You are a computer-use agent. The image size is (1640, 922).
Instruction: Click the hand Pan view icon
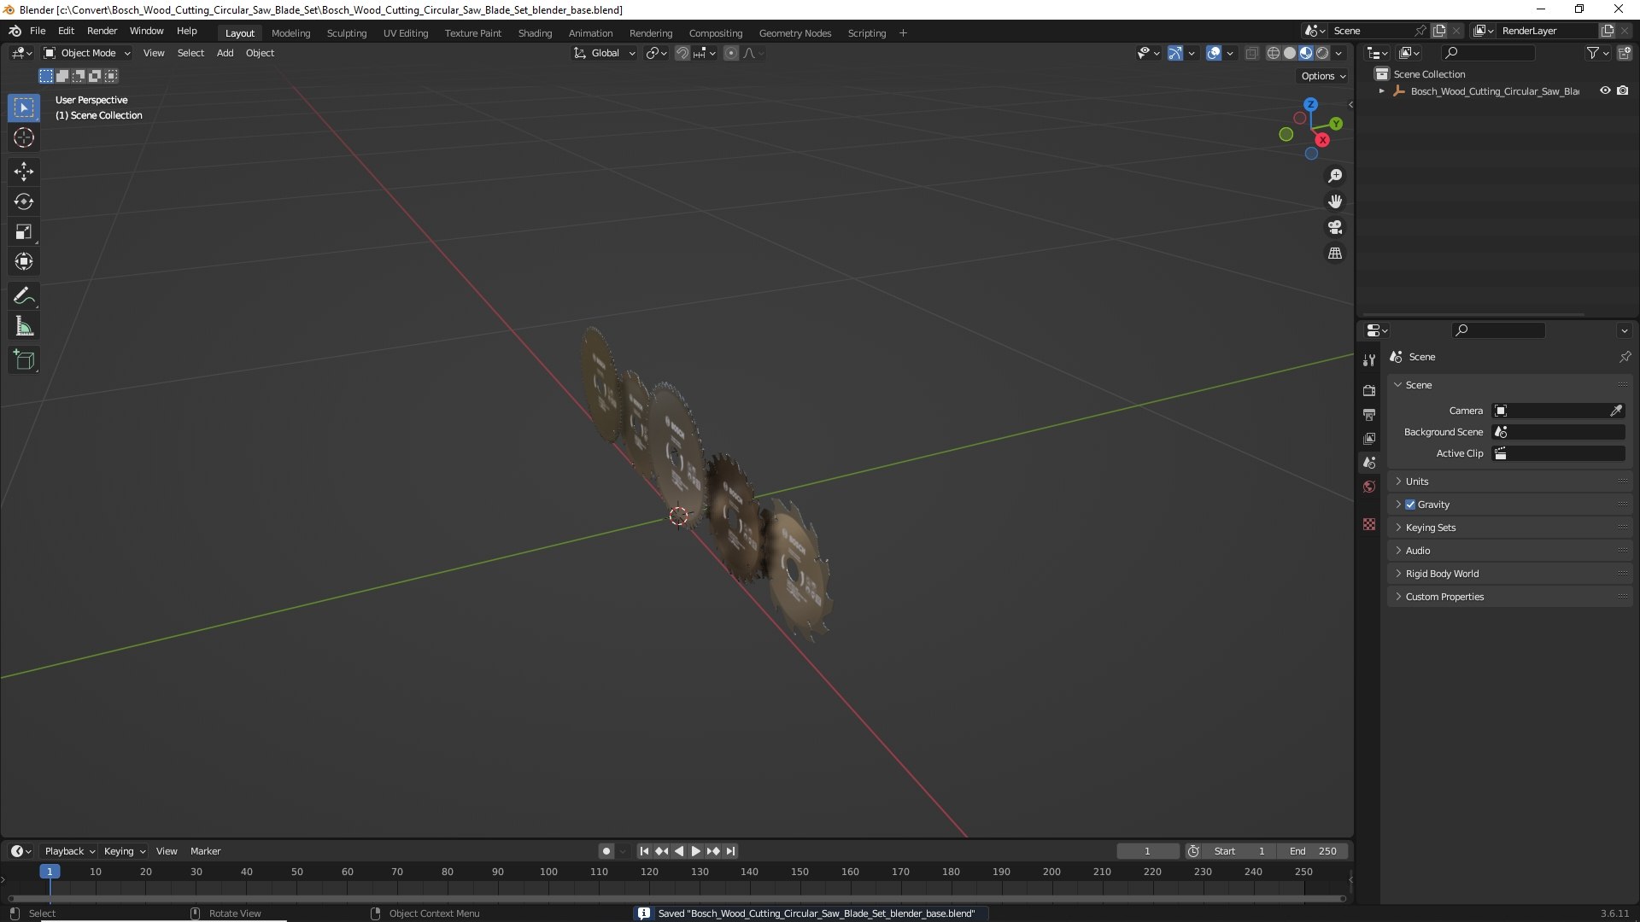[x=1335, y=201]
